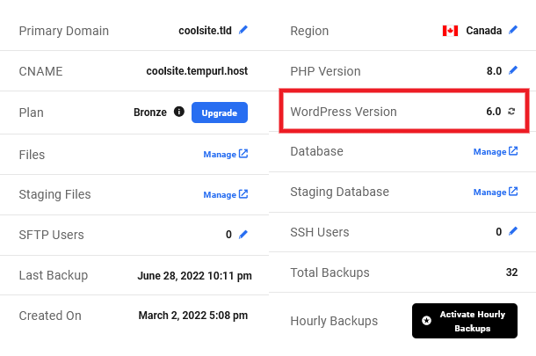
Task: Edit the PHP Version pencil icon
Action: [513, 70]
